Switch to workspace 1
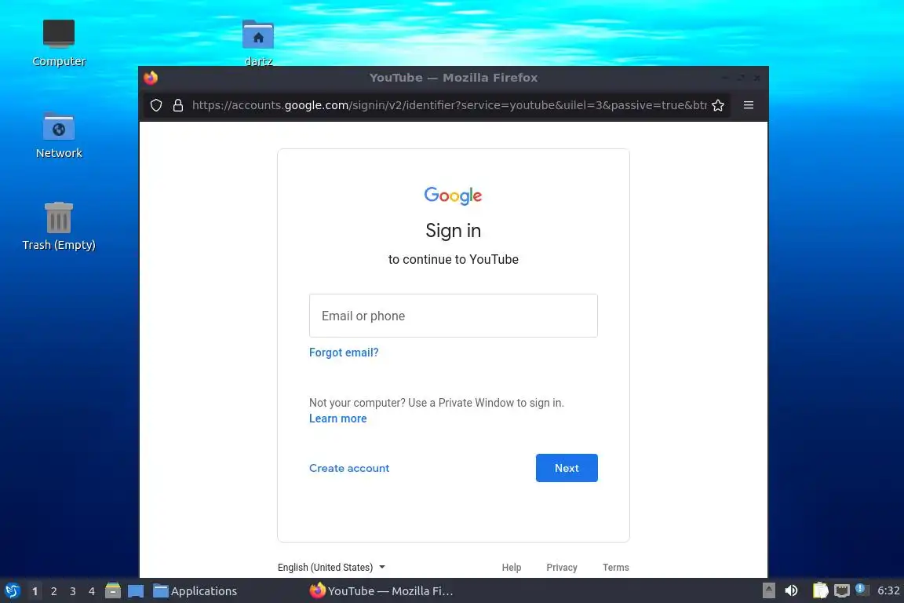 pyautogui.click(x=35, y=591)
